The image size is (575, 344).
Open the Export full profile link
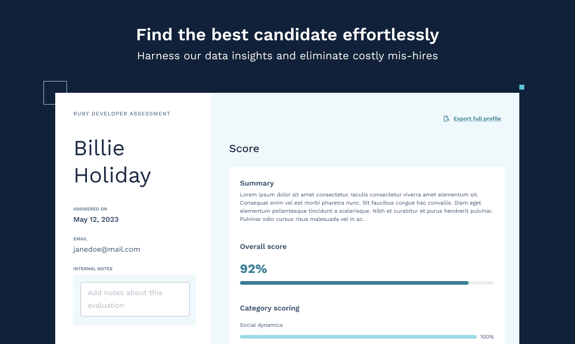tap(477, 119)
